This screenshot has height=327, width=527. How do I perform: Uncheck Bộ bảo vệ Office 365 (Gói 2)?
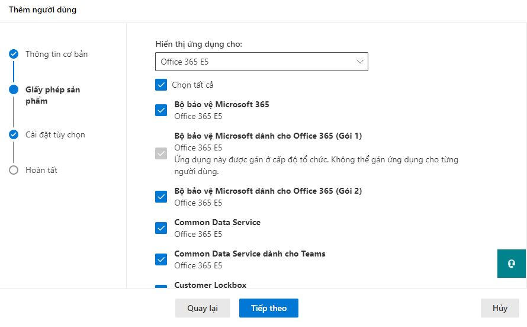point(161,197)
